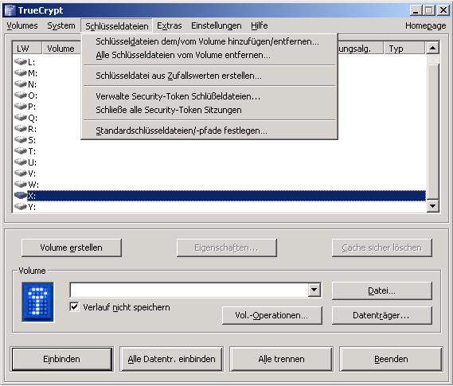
Task: Click the drive icon for R:
Action: 21,128
